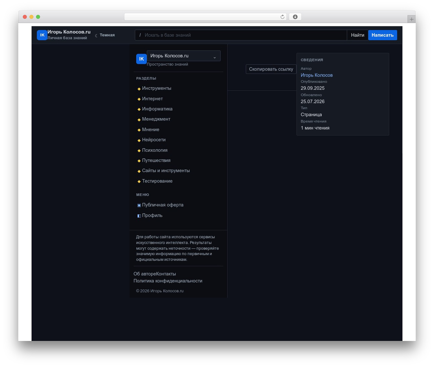This screenshot has height=367, width=434.
Task: Open the Контакты footer link
Action: tap(166, 274)
